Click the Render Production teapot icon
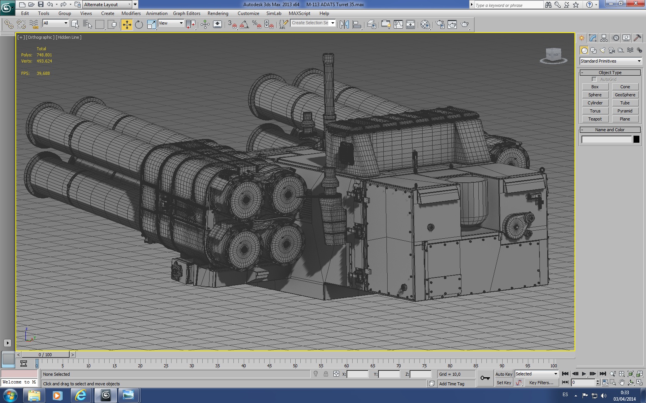 (x=465, y=25)
